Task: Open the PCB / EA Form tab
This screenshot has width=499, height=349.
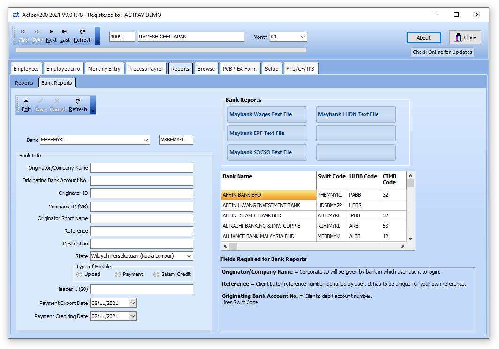Action: click(239, 69)
